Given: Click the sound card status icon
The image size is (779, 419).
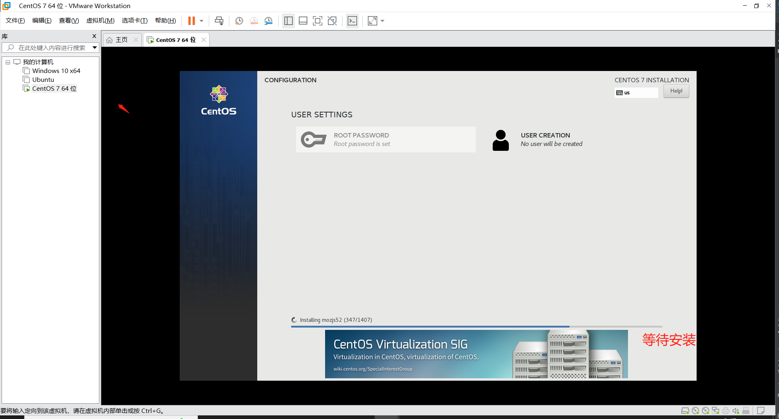Looking at the screenshot, I should point(736,411).
